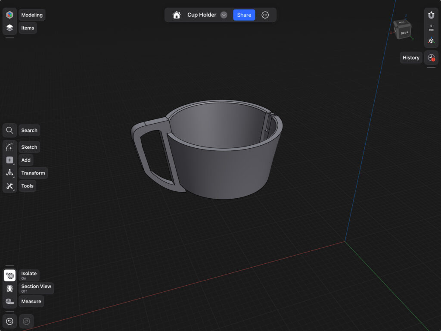Click the Back face of orientation cube
Image resolution: width=441 pixels, height=331 pixels.
point(404,33)
